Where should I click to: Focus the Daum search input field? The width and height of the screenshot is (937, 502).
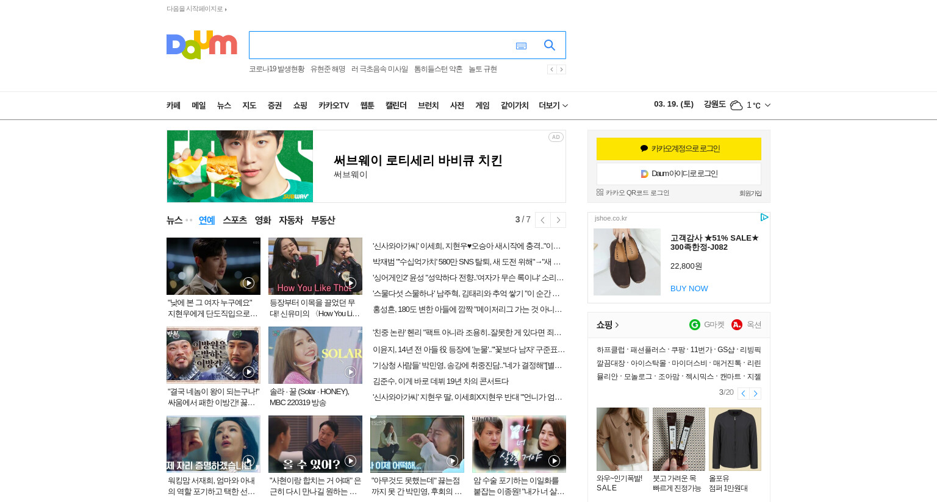click(381, 45)
